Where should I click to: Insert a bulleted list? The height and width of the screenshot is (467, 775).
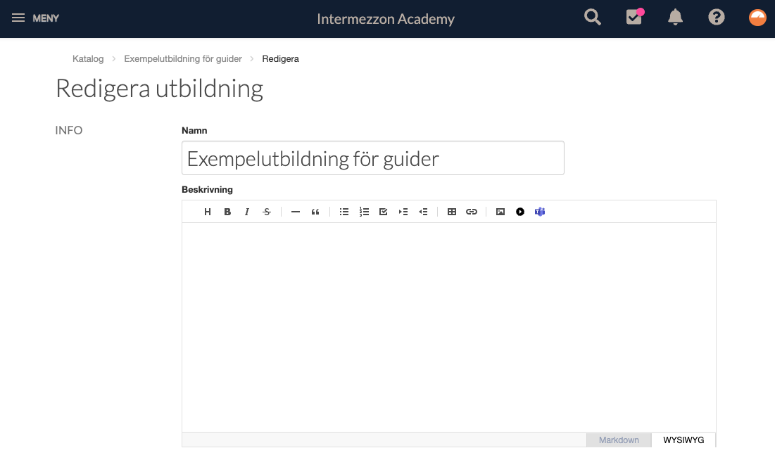click(x=344, y=212)
